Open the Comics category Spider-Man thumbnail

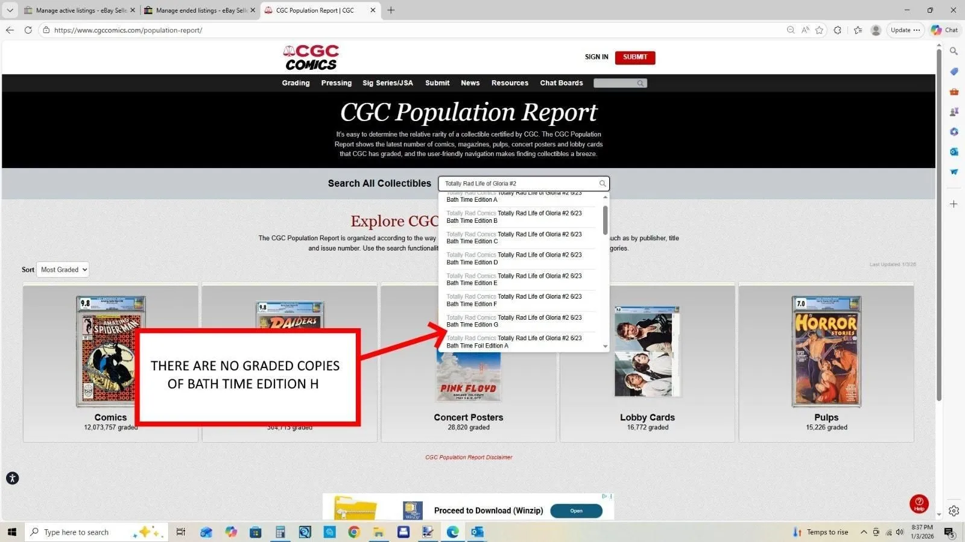click(x=110, y=352)
